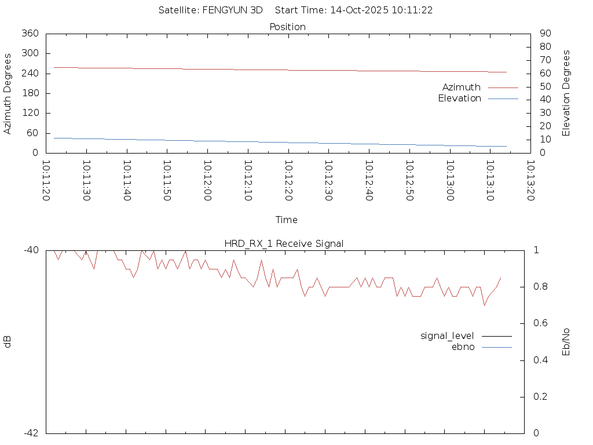Click the red Azimuth legend line sample
Screen dimensions: 593x445
(503, 87)
